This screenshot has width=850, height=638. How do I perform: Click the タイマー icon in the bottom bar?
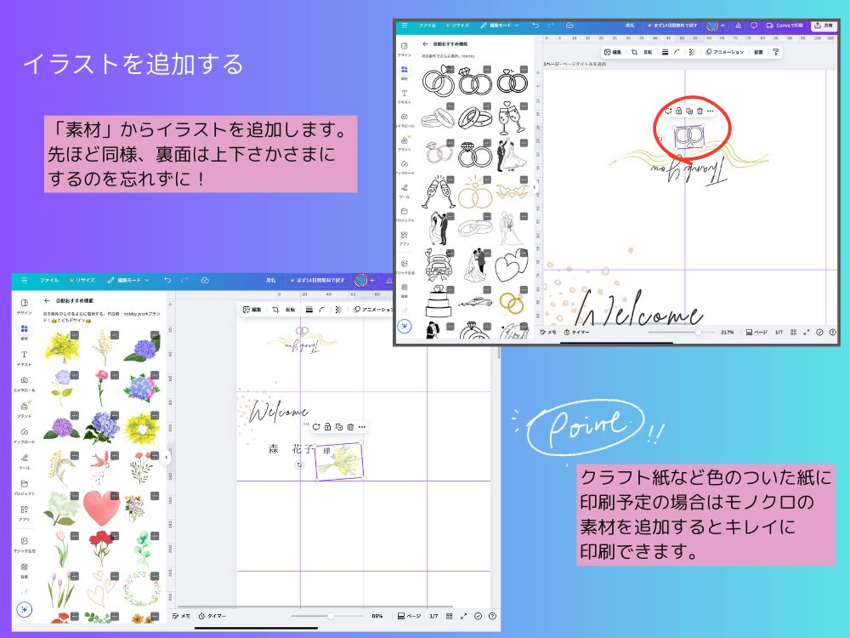[x=212, y=615]
